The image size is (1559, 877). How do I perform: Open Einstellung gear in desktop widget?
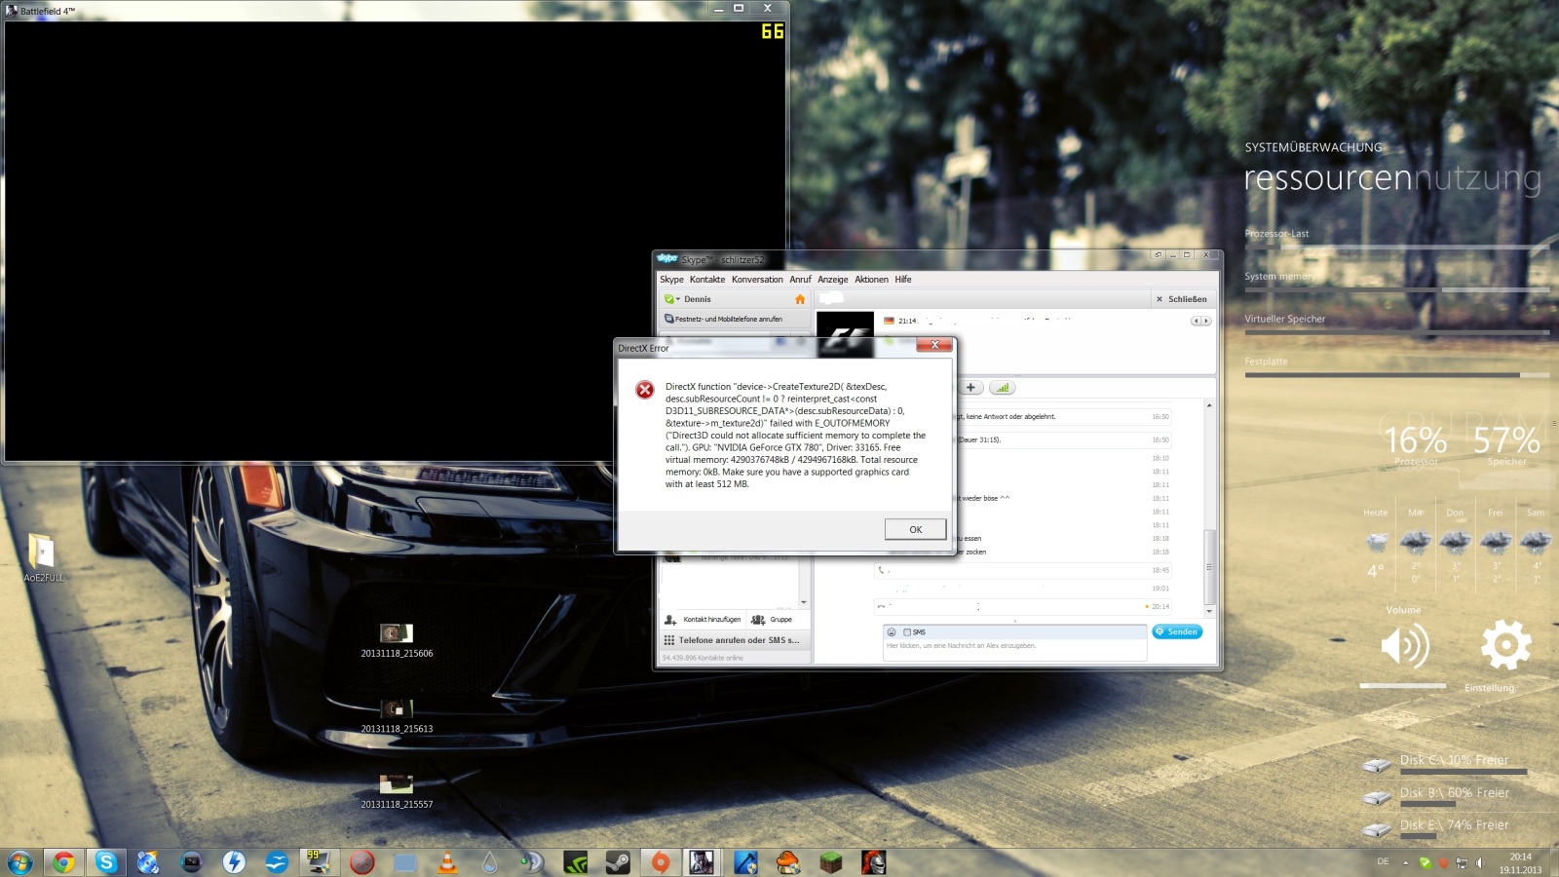1505,645
